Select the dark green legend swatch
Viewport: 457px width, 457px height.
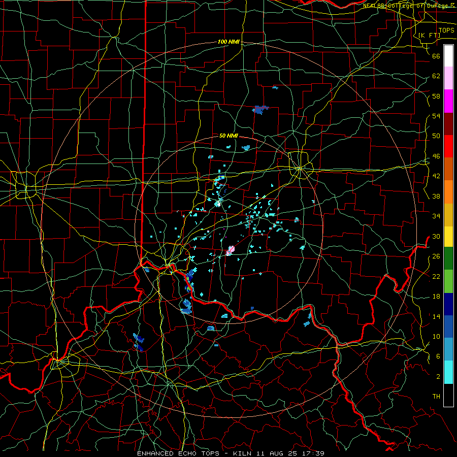point(448,258)
